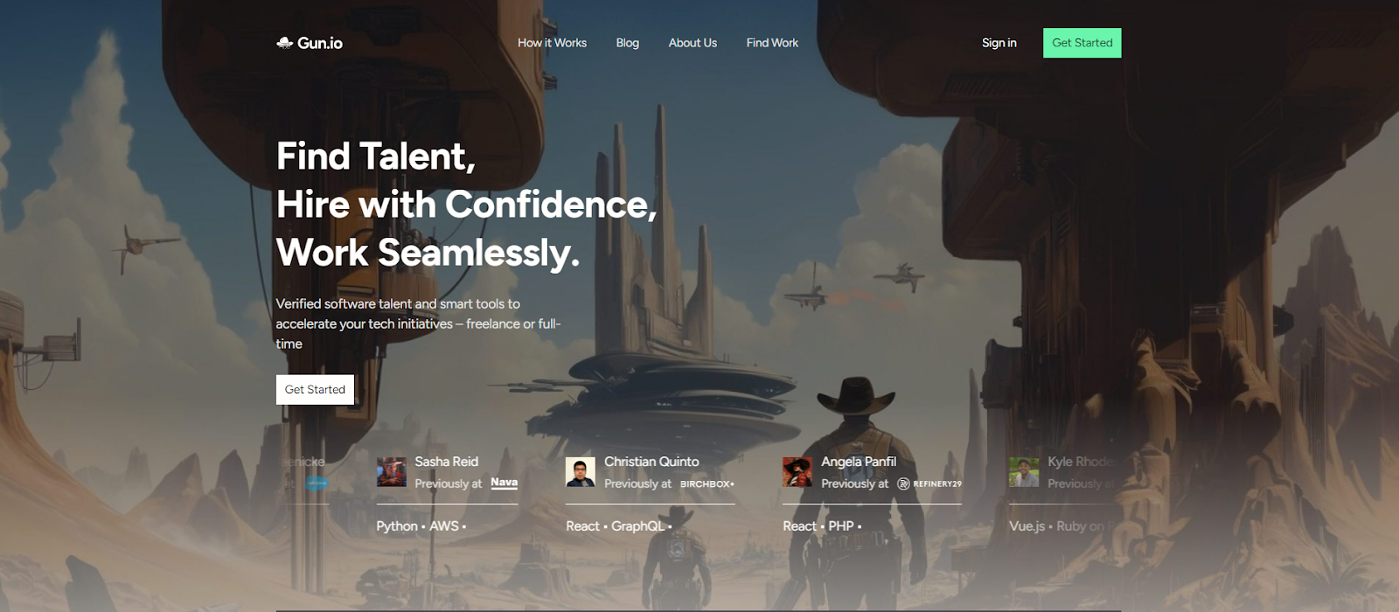The image size is (1399, 612).
Task: Open the About Us menu item
Action: tap(693, 43)
